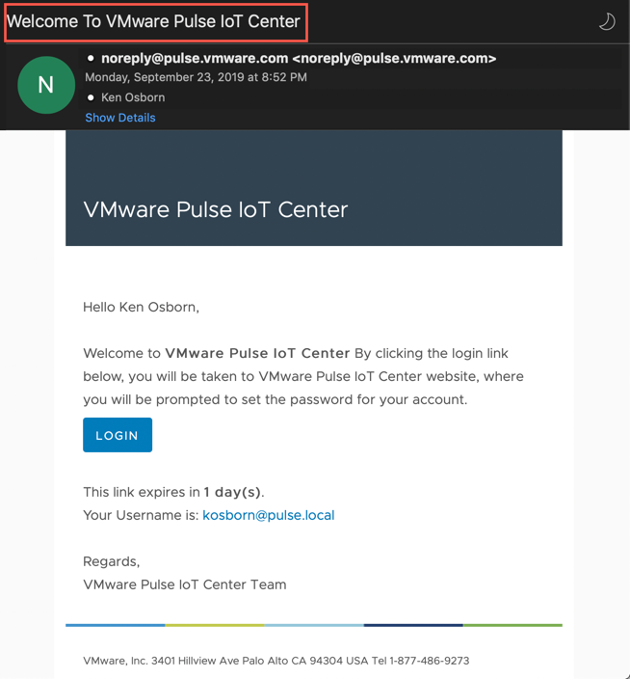Click the email timestamp Monday, September 23, 2019
This screenshot has height=679, width=630.
point(196,77)
